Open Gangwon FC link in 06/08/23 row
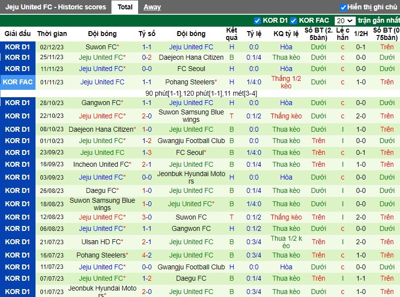Screen dimensions: 400x297 (191, 228)
